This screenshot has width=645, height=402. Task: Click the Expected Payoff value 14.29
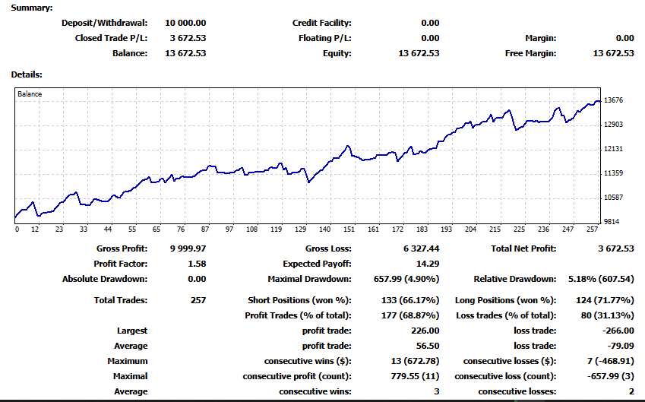[x=428, y=264]
